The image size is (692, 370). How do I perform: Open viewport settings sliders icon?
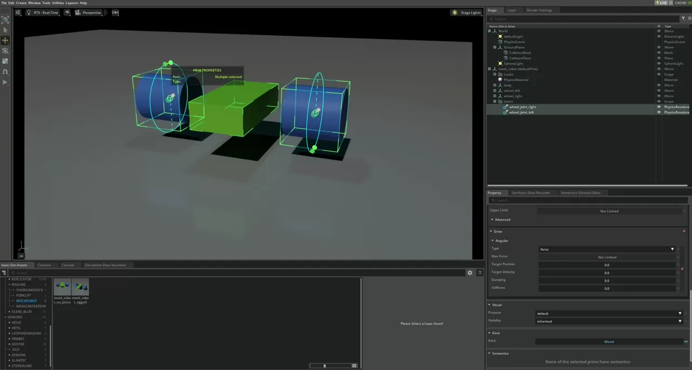pyautogui.click(x=18, y=12)
